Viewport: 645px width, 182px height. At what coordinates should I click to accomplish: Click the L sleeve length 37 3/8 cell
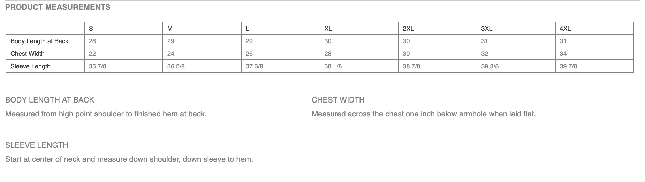(x=254, y=66)
